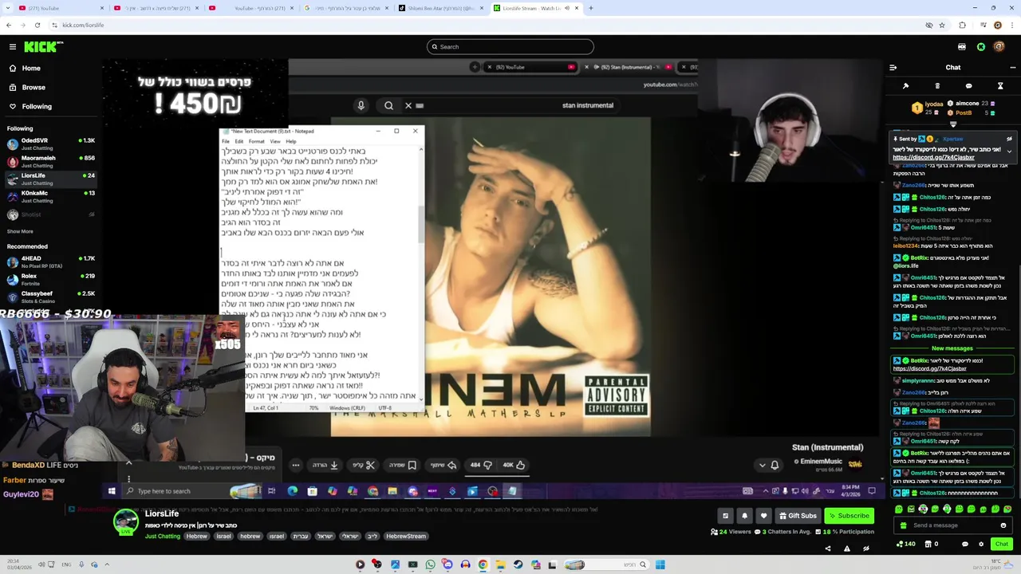1021x574 pixels.
Task: Open Notepad Format menu
Action: (256, 141)
